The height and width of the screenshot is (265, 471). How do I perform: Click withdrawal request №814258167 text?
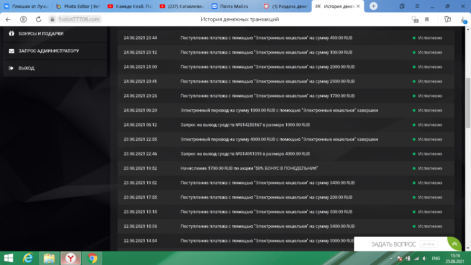coord(245,125)
